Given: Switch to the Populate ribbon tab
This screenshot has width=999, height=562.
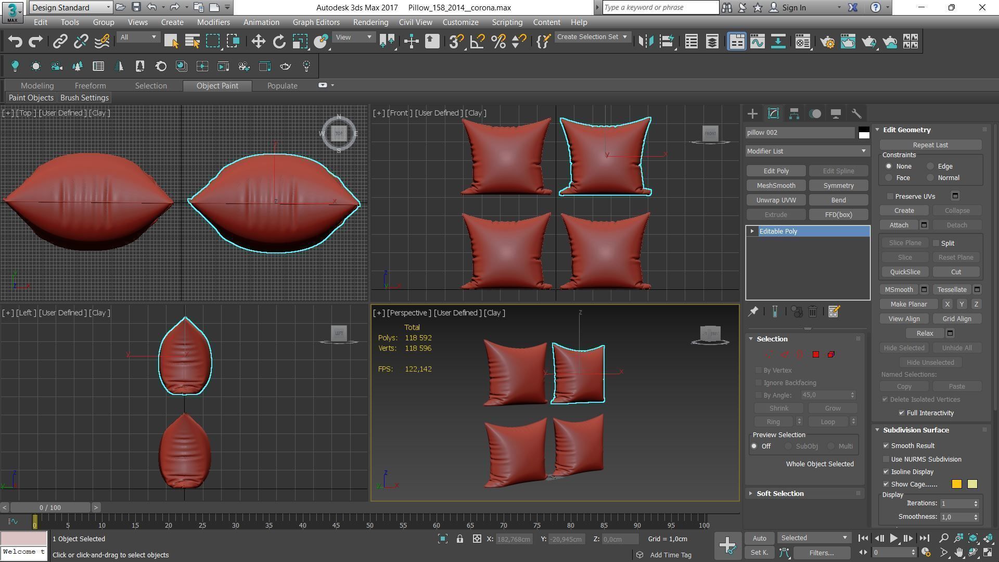Looking at the screenshot, I should [x=282, y=85].
